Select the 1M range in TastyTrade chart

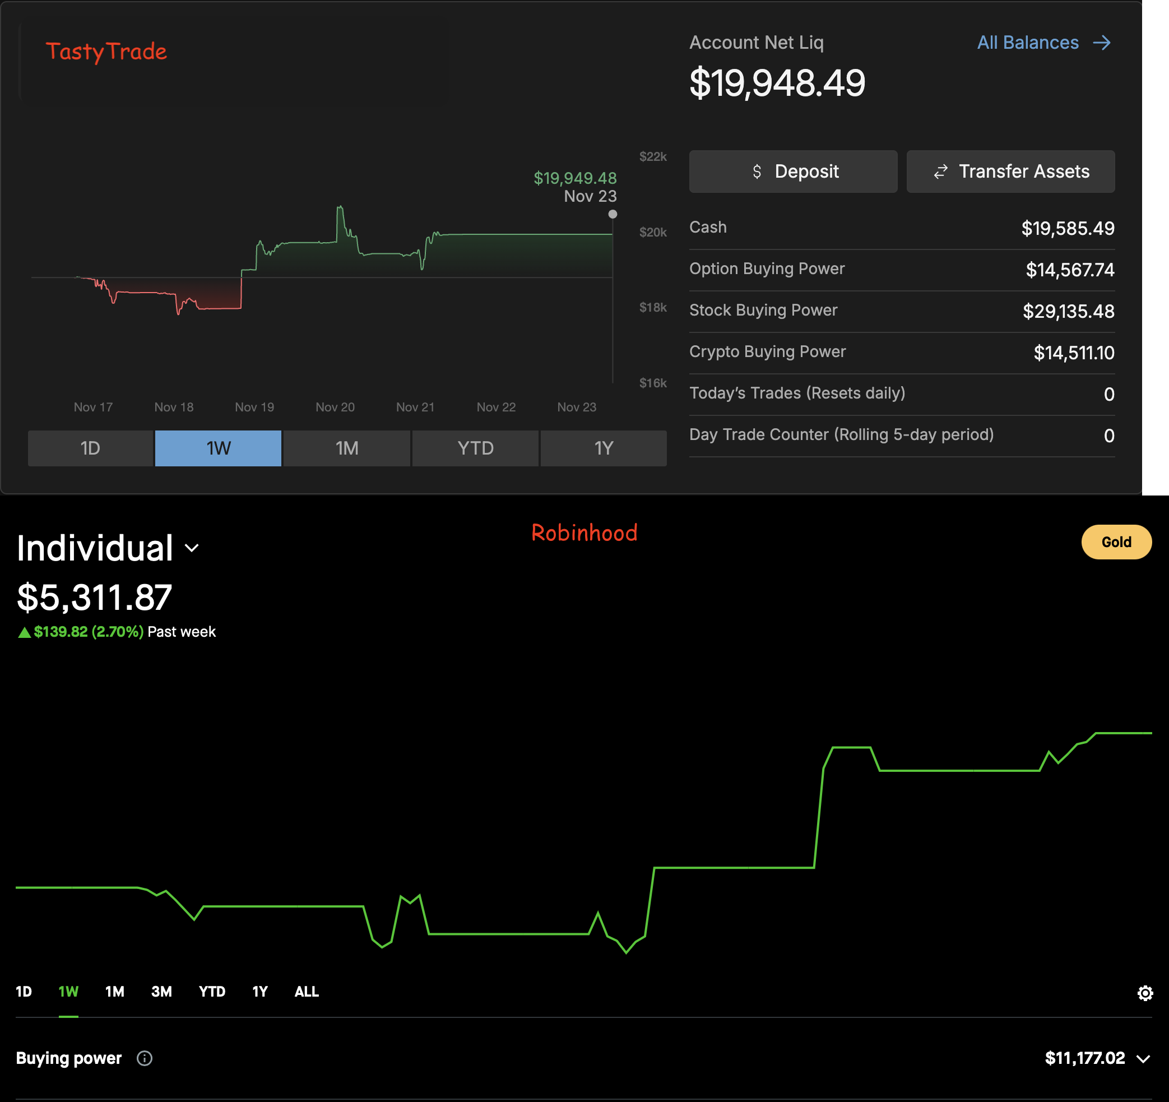346,448
